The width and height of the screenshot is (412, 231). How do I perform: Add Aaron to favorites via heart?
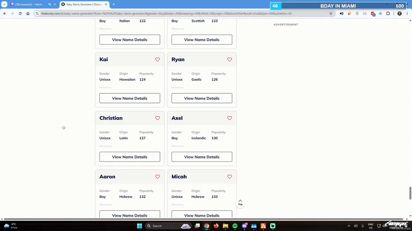pyautogui.click(x=157, y=176)
